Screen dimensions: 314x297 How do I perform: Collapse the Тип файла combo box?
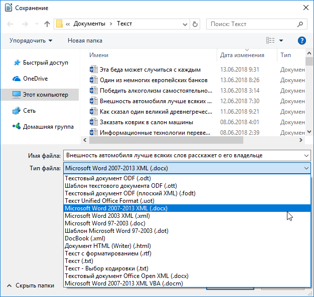point(305,169)
